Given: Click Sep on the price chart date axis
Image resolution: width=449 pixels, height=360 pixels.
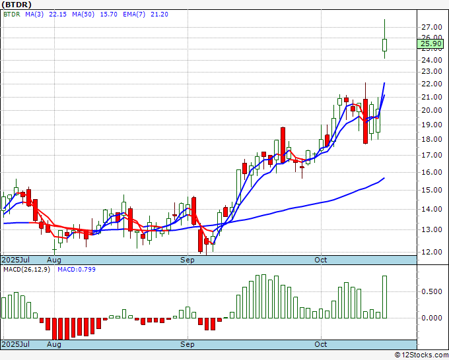Looking at the screenshot, I should pyautogui.click(x=188, y=260).
